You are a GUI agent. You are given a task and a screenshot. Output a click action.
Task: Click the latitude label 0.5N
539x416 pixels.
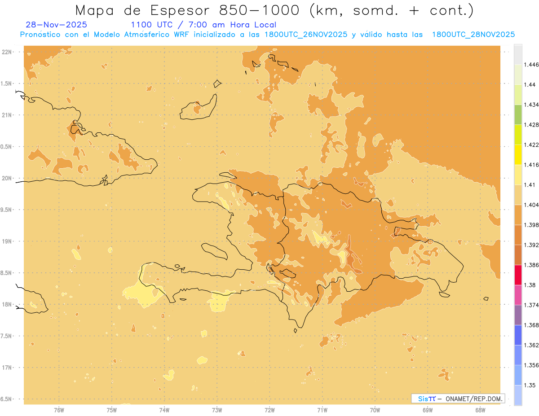[x=6, y=147]
